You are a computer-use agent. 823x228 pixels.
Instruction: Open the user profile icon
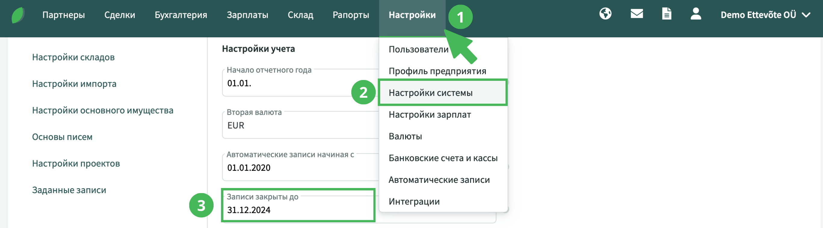695,14
